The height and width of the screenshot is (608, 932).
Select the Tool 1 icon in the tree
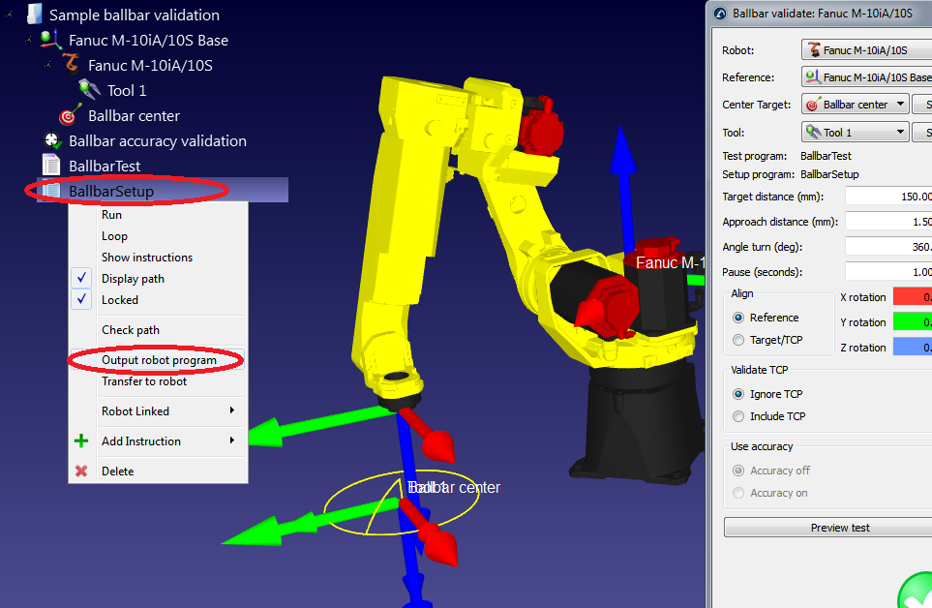coord(88,90)
